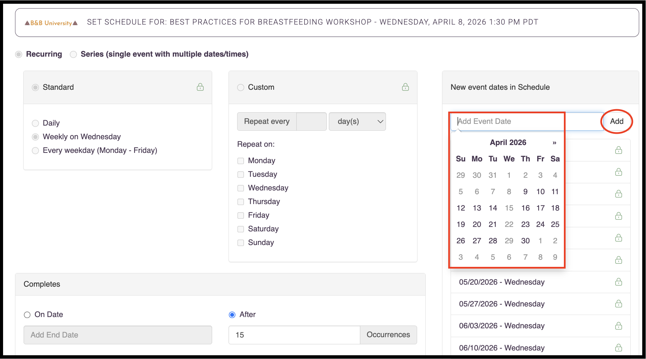Viewport: 646px width, 359px height.
Task: Click the Repeat every number field
Action: click(x=311, y=121)
